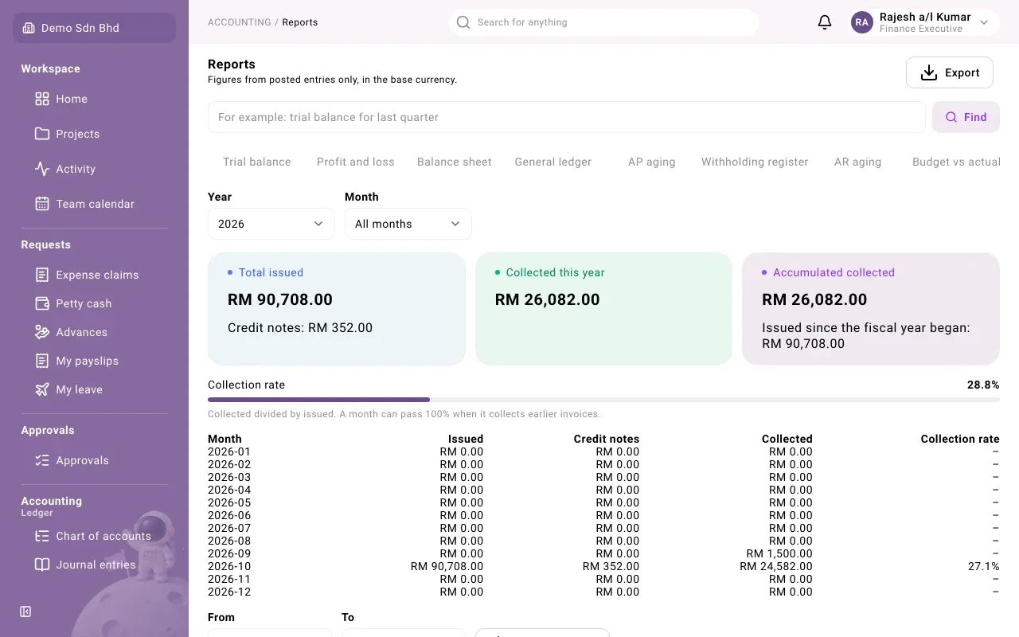Click the My leave airplane icon
The image size is (1019, 637).
coord(42,389)
